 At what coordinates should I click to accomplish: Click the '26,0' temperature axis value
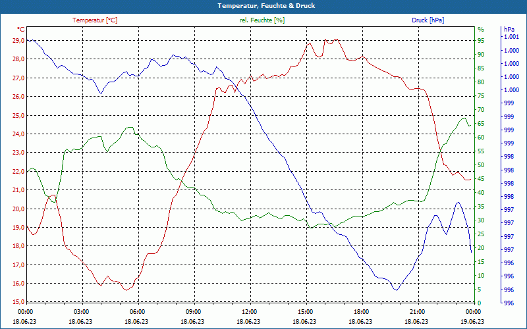point(18,96)
